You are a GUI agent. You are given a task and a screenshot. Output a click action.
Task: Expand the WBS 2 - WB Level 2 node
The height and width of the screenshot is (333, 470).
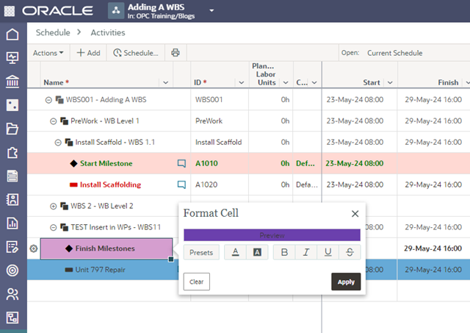click(53, 206)
